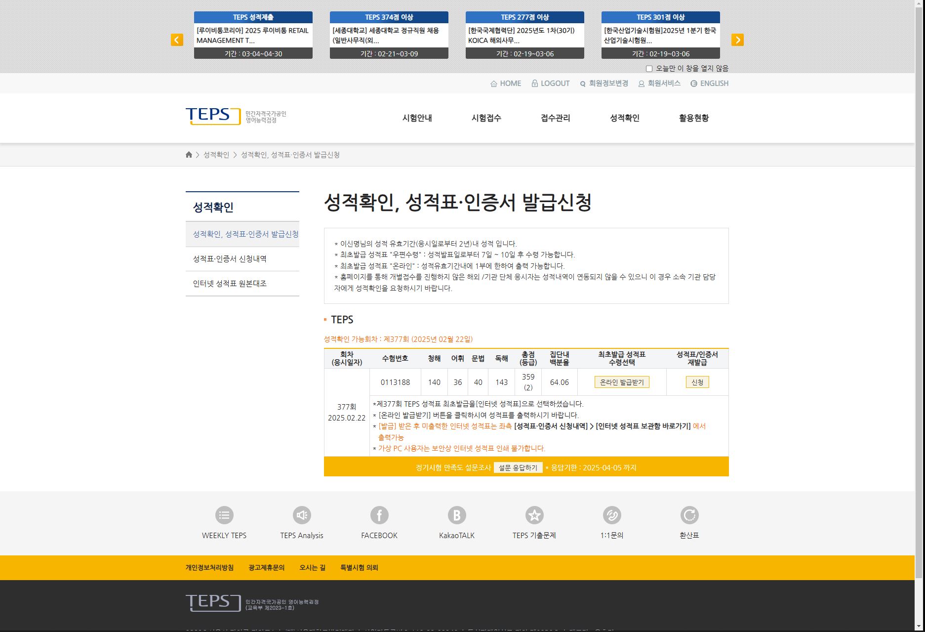Image resolution: width=925 pixels, height=632 pixels.
Task: Open the KakaoTALK icon
Action: 457,515
